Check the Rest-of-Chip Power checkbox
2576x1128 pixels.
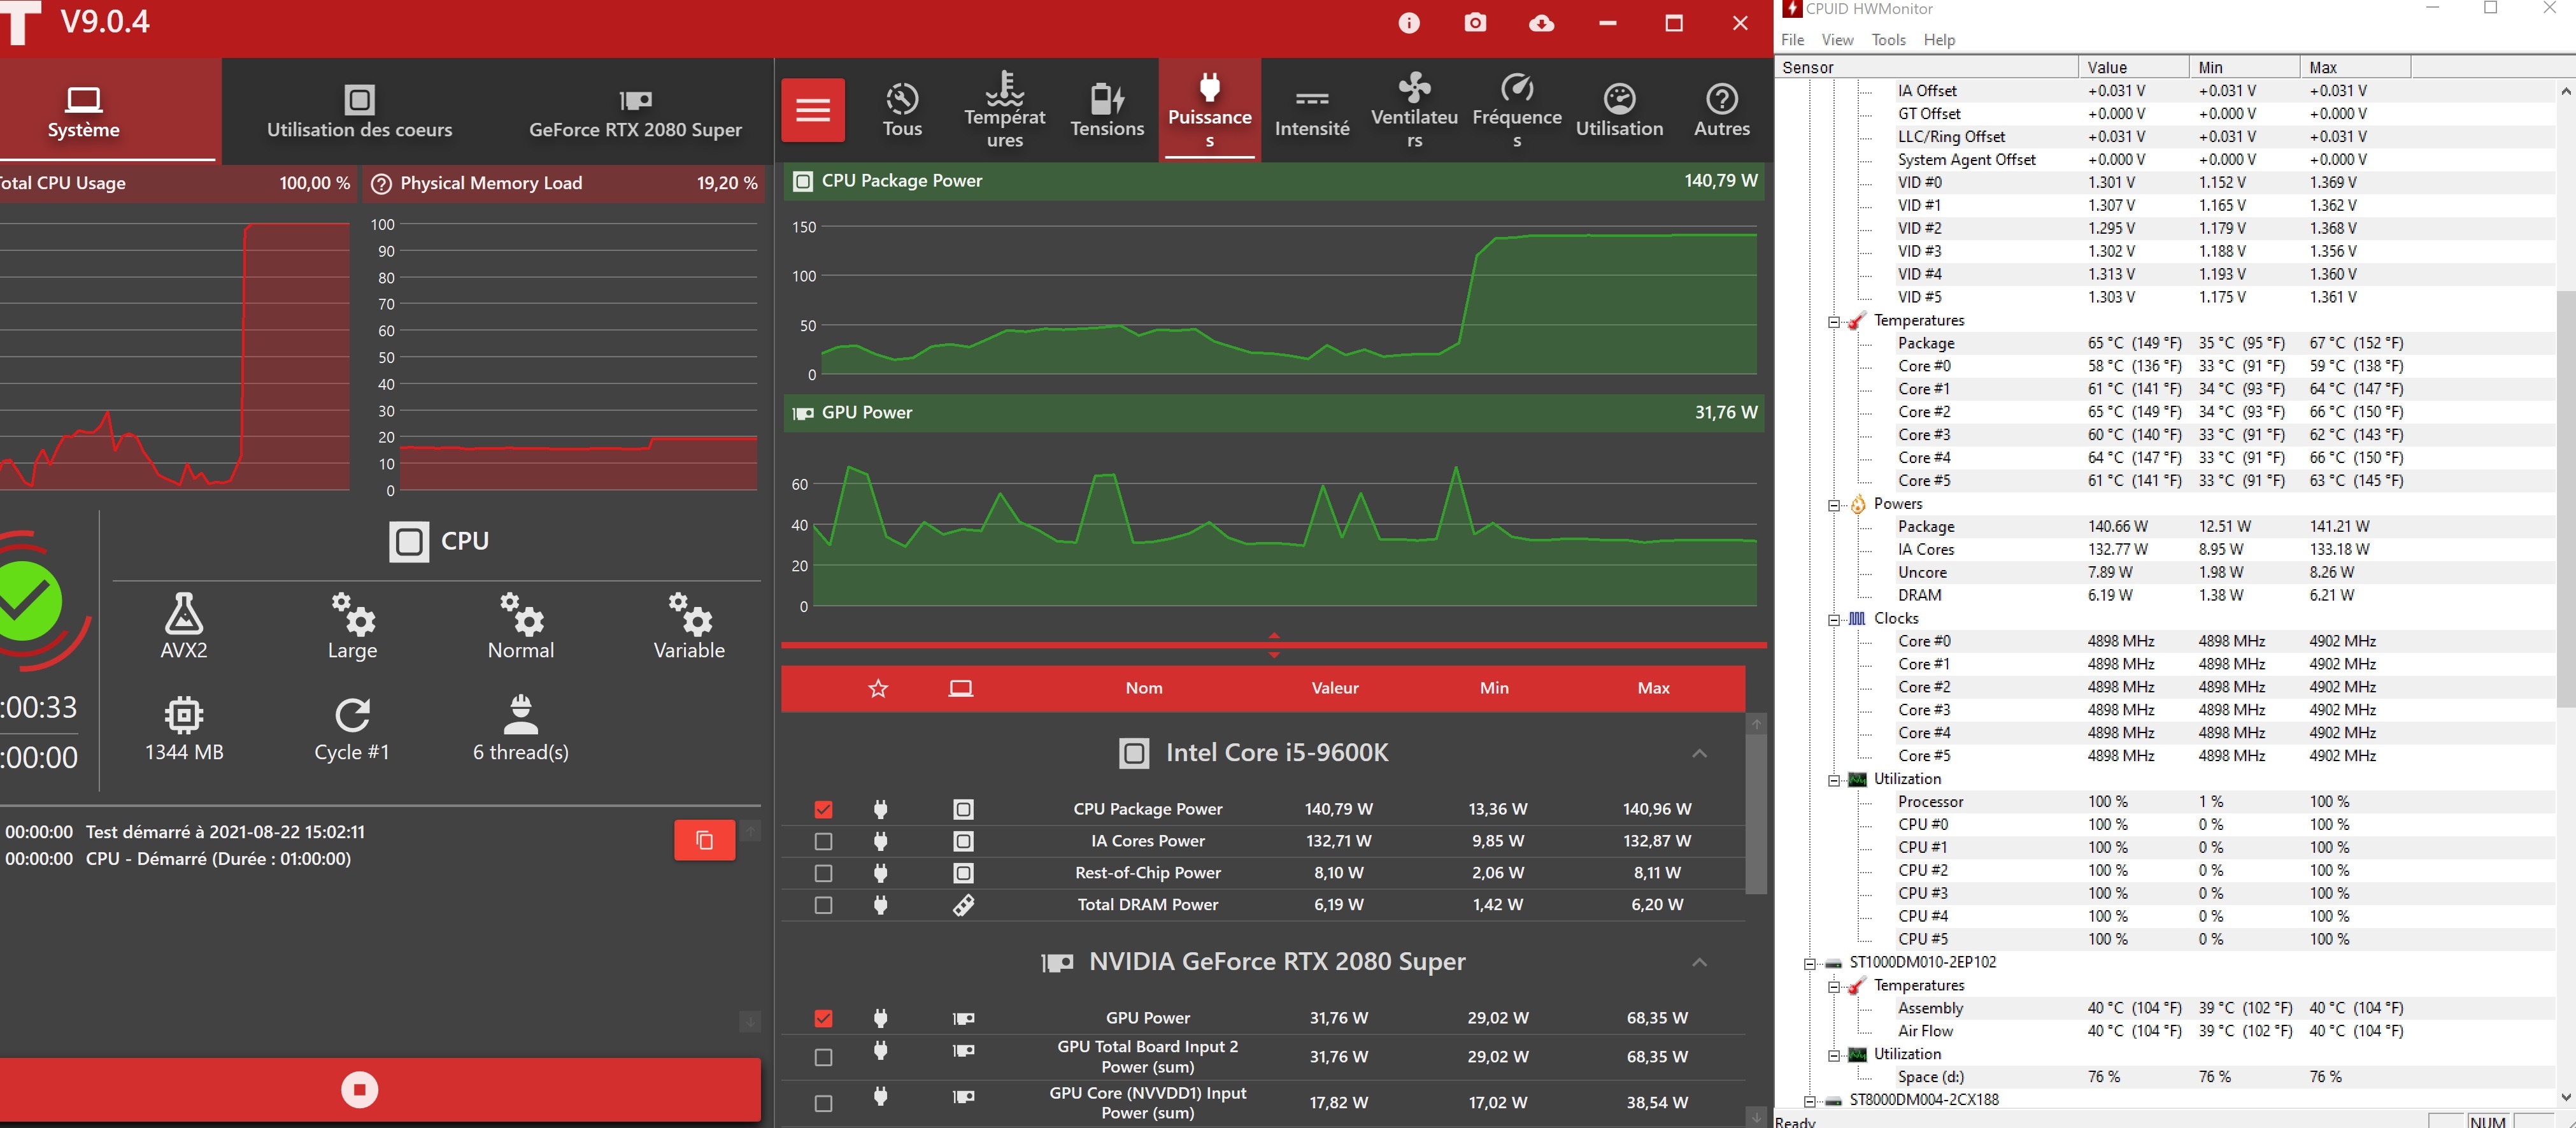(823, 873)
